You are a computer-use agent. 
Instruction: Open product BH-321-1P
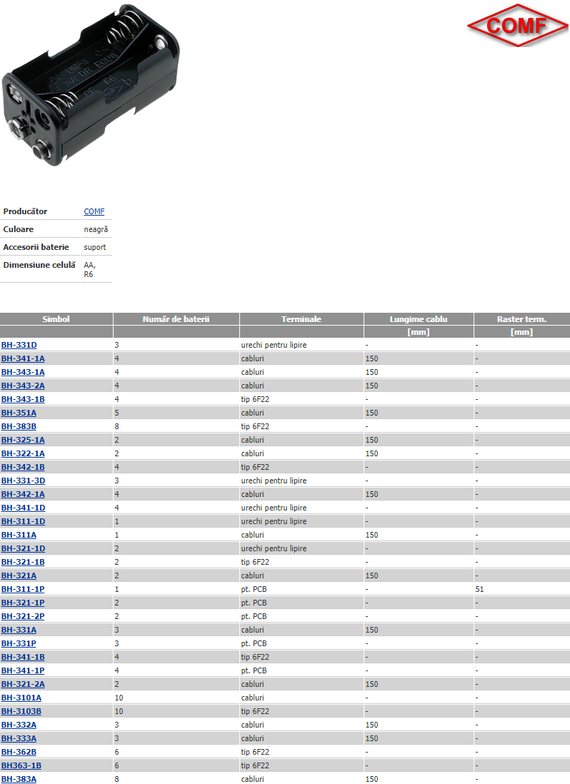coord(23,603)
